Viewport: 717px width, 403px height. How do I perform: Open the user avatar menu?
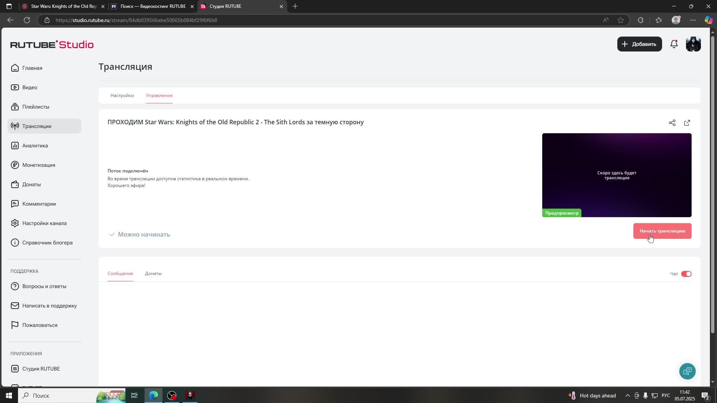[x=693, y=44]
